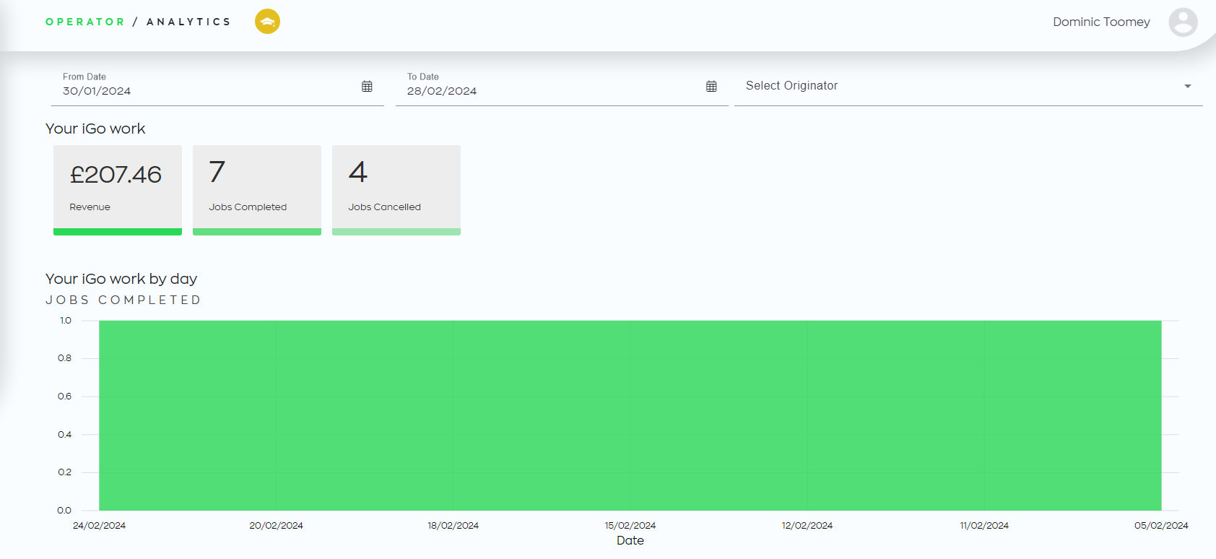Image resolution: width=1216 pixels, height=559 pixels.
Task: Click the 0.4 y-axis value
Action: [65, 434]
